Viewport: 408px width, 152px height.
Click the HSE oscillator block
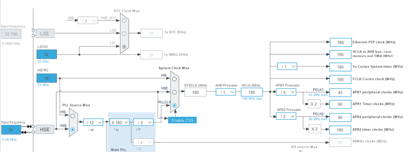tap(45, 129)
